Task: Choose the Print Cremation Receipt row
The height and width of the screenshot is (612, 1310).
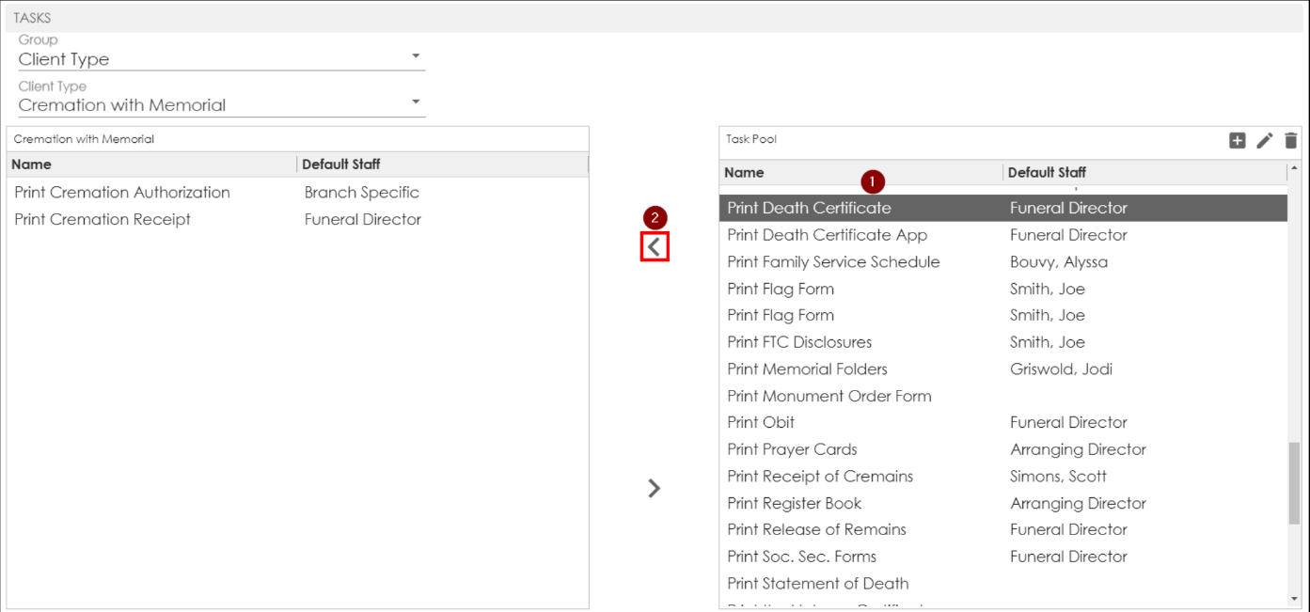Action: [x=103, y=219]
